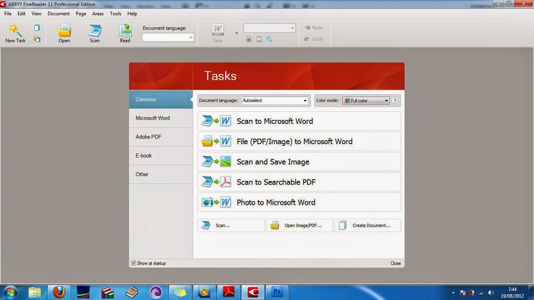This screenshot has width=534, height=300.
Task: Click the Open folder toolbar icon
Action: point(64,30)
